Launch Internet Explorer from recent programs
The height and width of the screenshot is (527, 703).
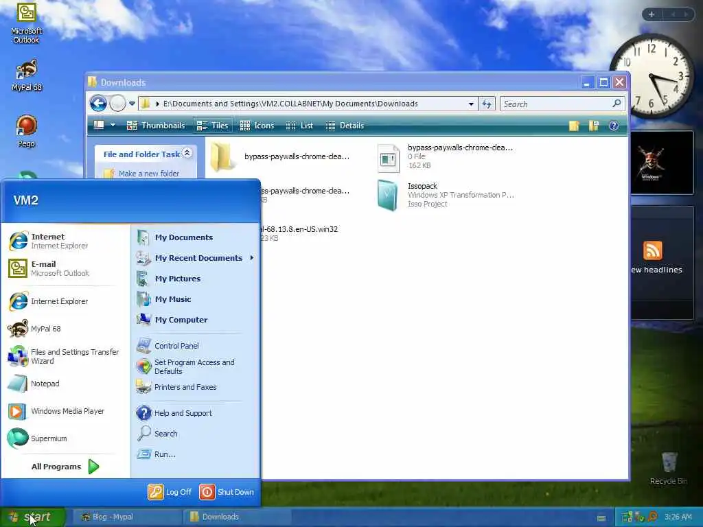[65, 301]
